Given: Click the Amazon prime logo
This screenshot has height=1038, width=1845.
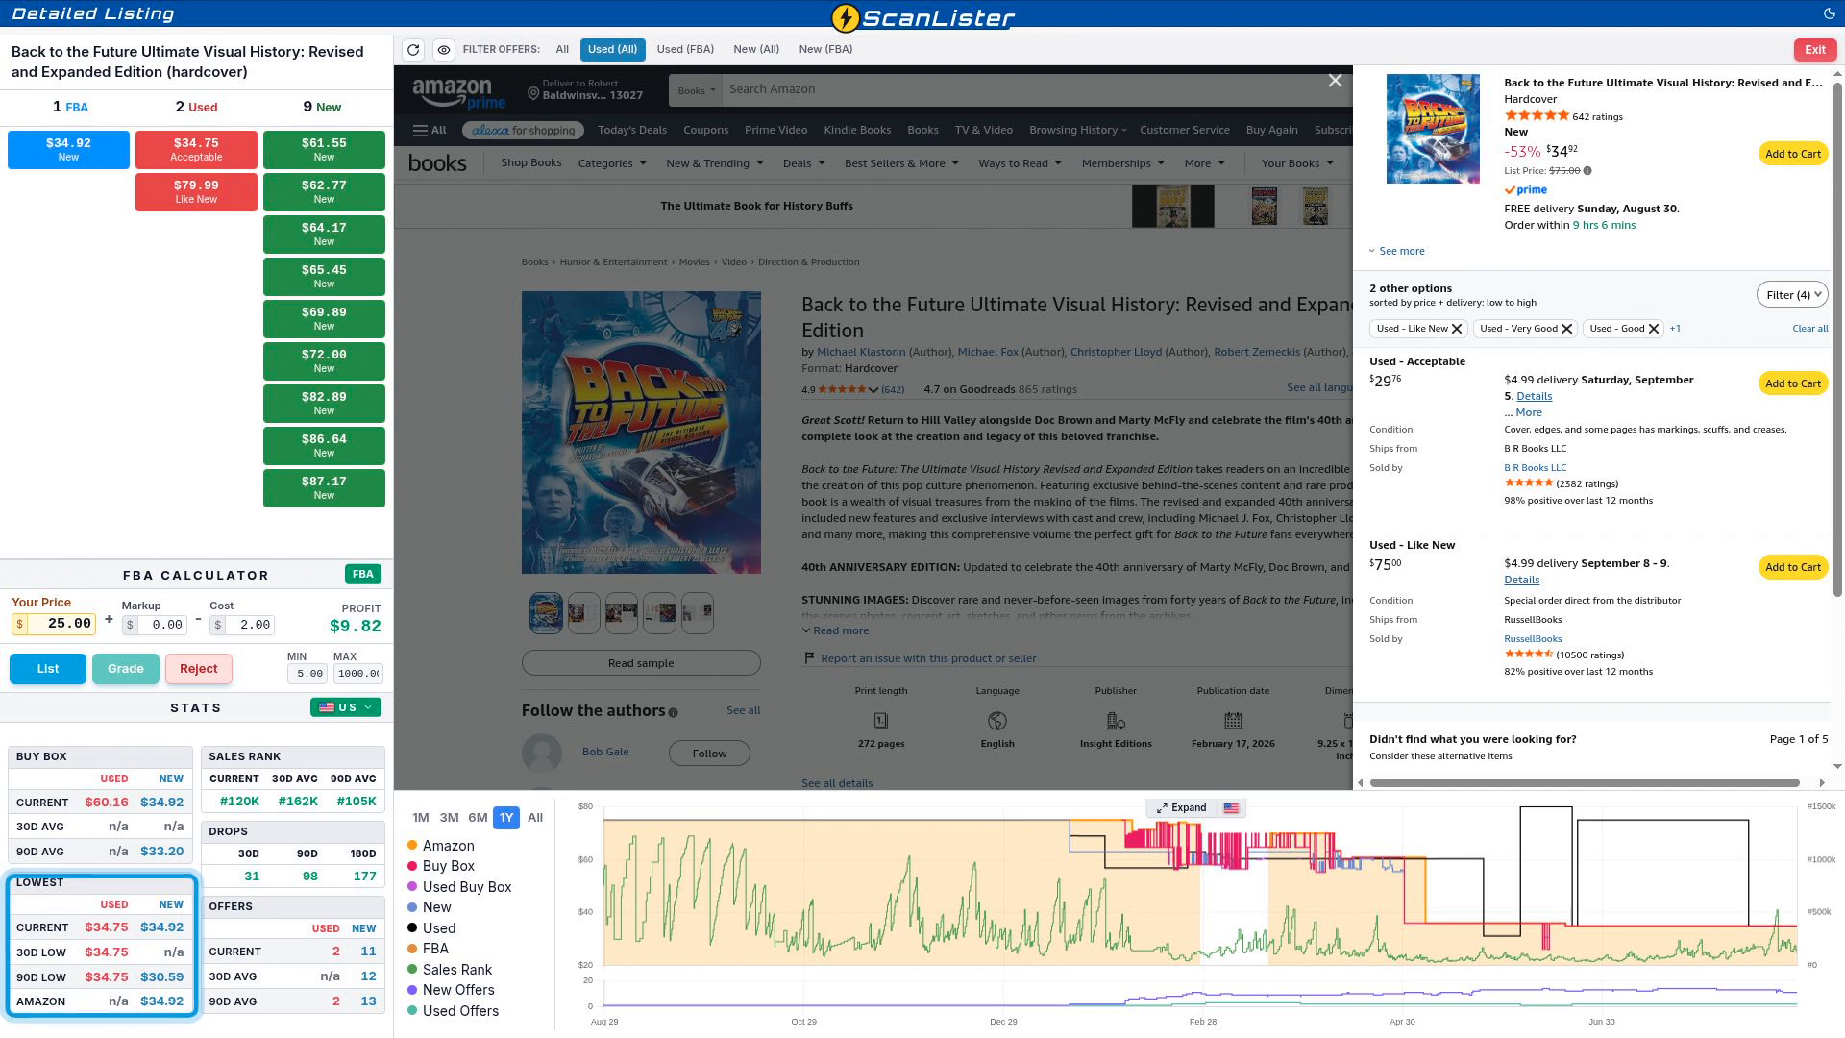Looking at the screenshot, I should (458, 93).
